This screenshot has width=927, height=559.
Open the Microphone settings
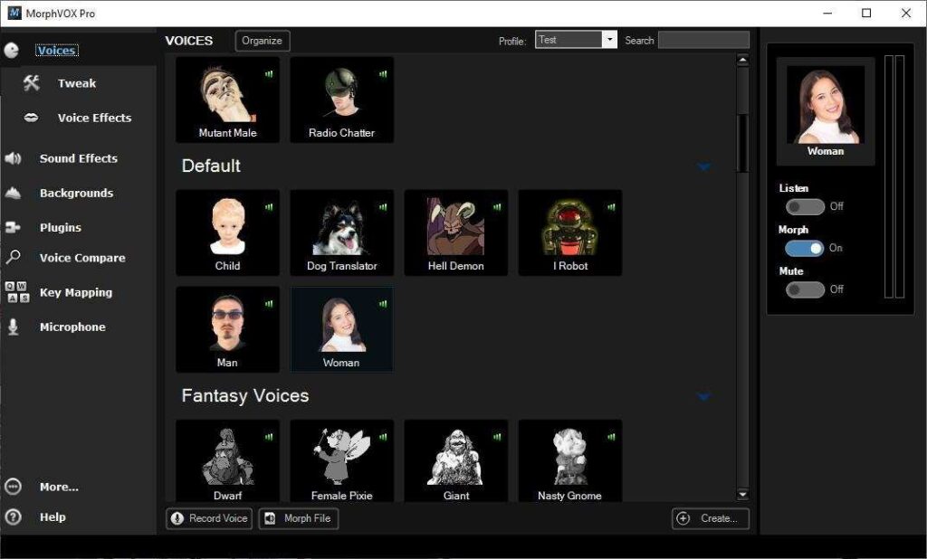coord(72,327)
